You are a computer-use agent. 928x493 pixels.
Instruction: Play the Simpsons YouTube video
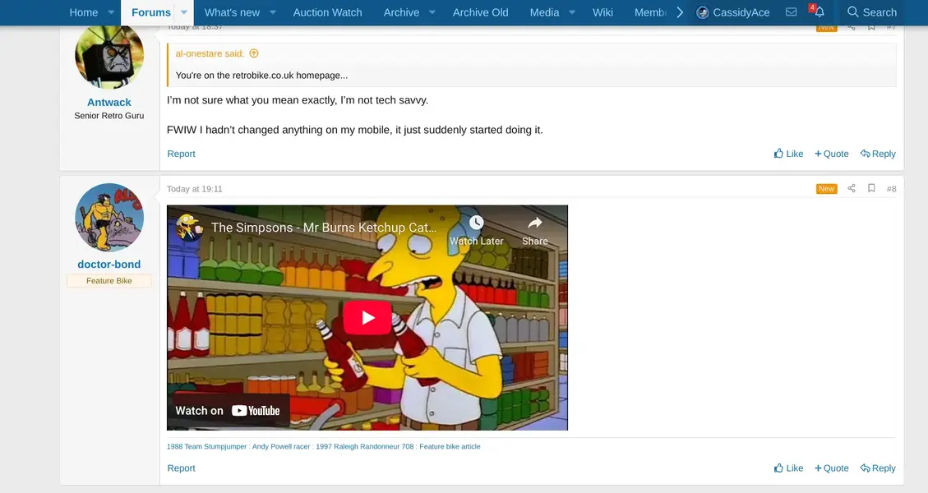pyautogui.click(x=367, y=318)
